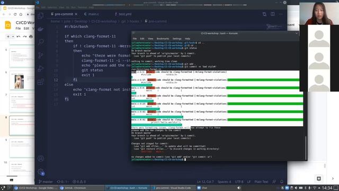The height and width of the screenshot is (191, 339).
Task: Click the synchronize changes status item
Action: [x=63, y=181]
